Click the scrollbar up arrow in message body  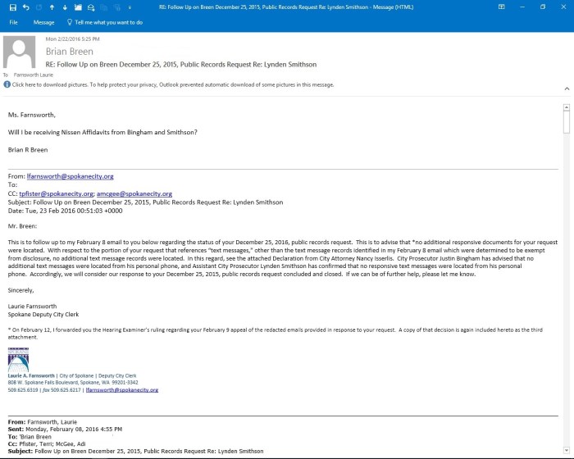pyautogui.click(x=566, y=107)
